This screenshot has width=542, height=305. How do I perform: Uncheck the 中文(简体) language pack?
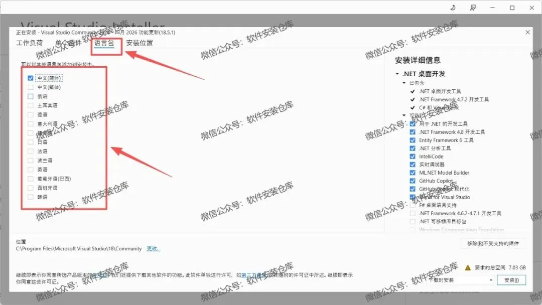(31, 78)
